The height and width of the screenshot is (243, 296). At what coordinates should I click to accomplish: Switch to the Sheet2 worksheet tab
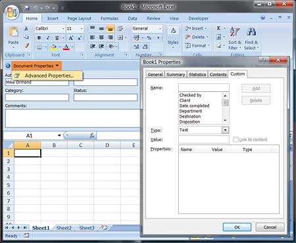(x=64, y=228)
